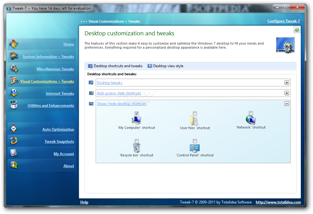313x214 pixels.
Task: Click the icon beside Show / hide desktop shortcuts
Action: [x=91, y=104]
